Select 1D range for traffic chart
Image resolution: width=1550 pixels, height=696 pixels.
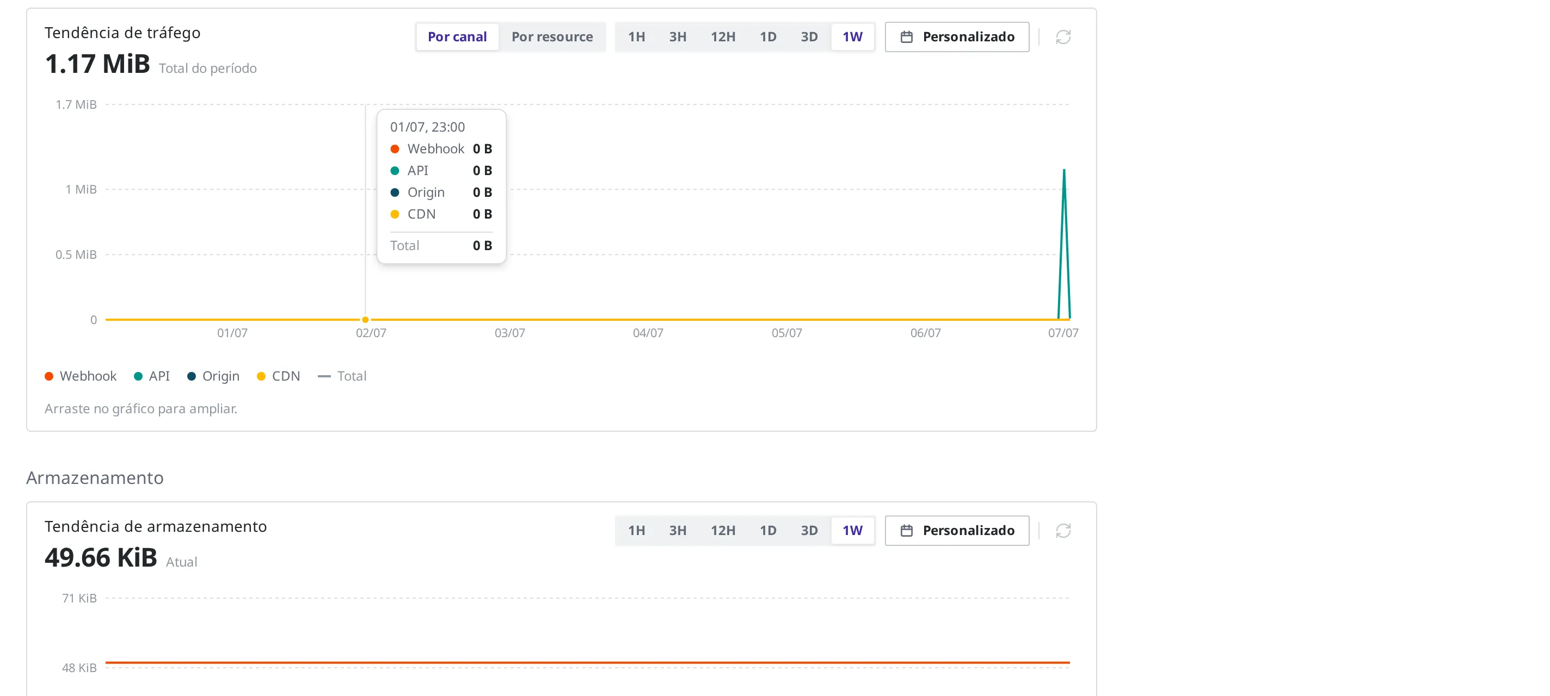[x=768, y=38]
